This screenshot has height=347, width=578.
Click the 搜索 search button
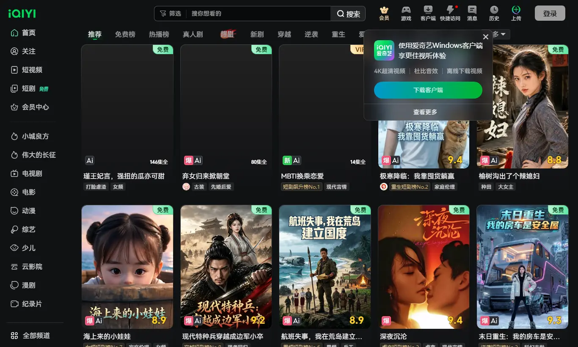click(348, 14)
